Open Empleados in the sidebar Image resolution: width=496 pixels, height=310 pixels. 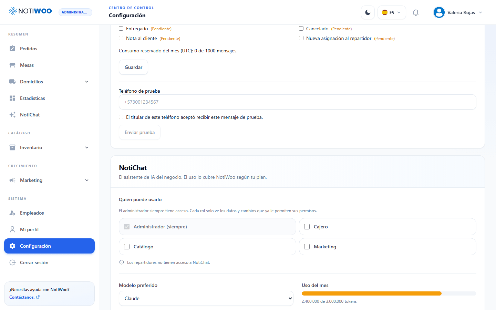pyautogui.click(x=49, y=213)
